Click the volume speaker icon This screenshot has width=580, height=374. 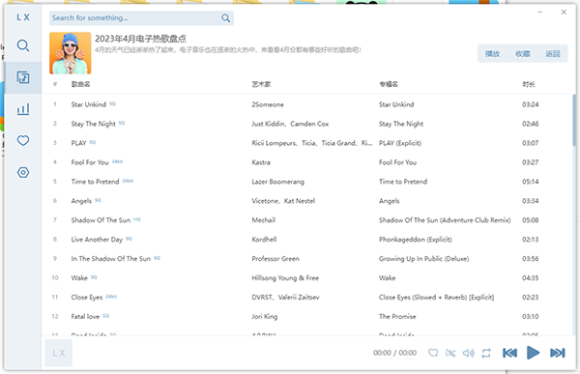click(x=468, y=353)
